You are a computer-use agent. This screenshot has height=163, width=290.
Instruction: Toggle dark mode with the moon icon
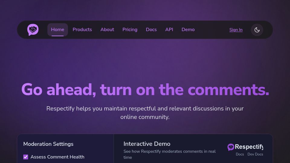(x=257, y=30)
